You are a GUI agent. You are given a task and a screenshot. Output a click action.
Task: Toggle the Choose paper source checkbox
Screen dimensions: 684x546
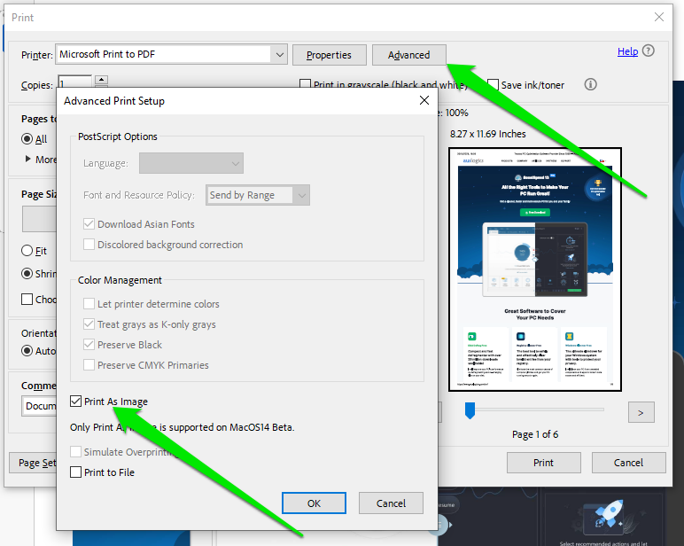[27, 299]
